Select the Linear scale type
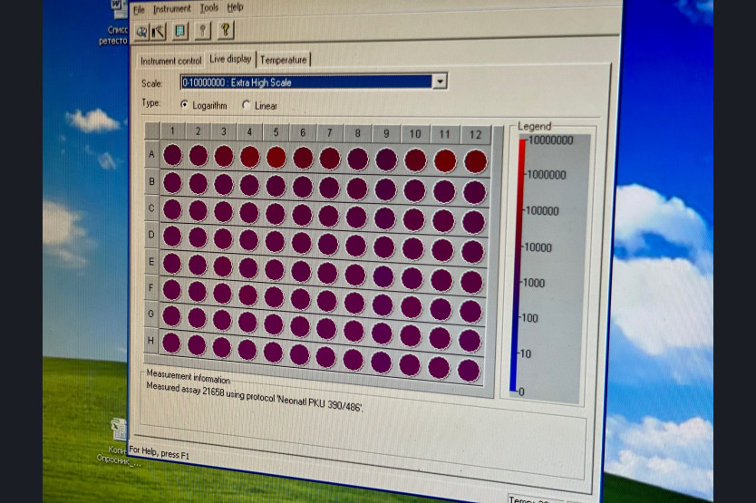The width and height of the screenshot is (756, 503). click(x=247, y=104)
